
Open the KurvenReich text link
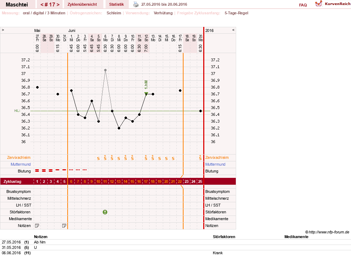click(x=337, y=4)
